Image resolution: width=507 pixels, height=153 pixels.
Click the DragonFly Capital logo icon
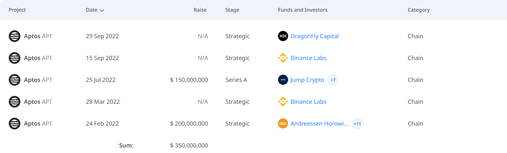click(x=283, y=36)
